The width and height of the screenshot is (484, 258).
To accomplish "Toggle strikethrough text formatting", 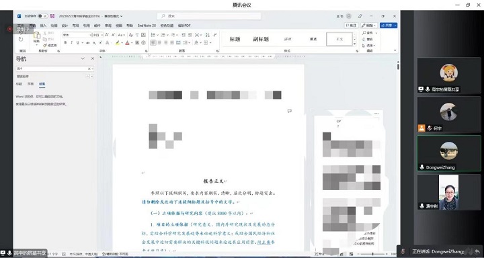I will pos(88,43).
